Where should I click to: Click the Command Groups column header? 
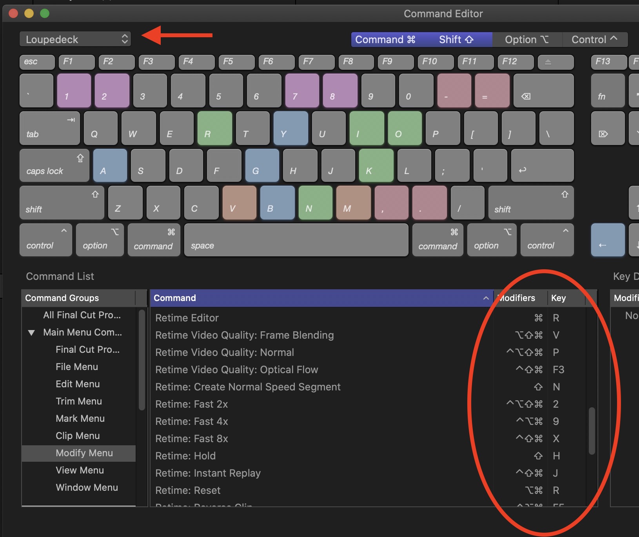pyautogui.click(x=78, y=298)
